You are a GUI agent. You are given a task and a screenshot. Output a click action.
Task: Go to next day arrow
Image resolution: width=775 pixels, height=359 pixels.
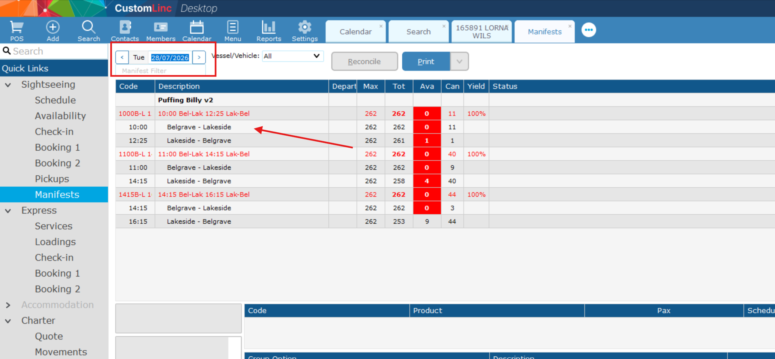click(199, 57)
